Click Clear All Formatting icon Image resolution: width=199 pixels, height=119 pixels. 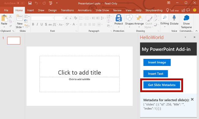click(x=76, y=18)
